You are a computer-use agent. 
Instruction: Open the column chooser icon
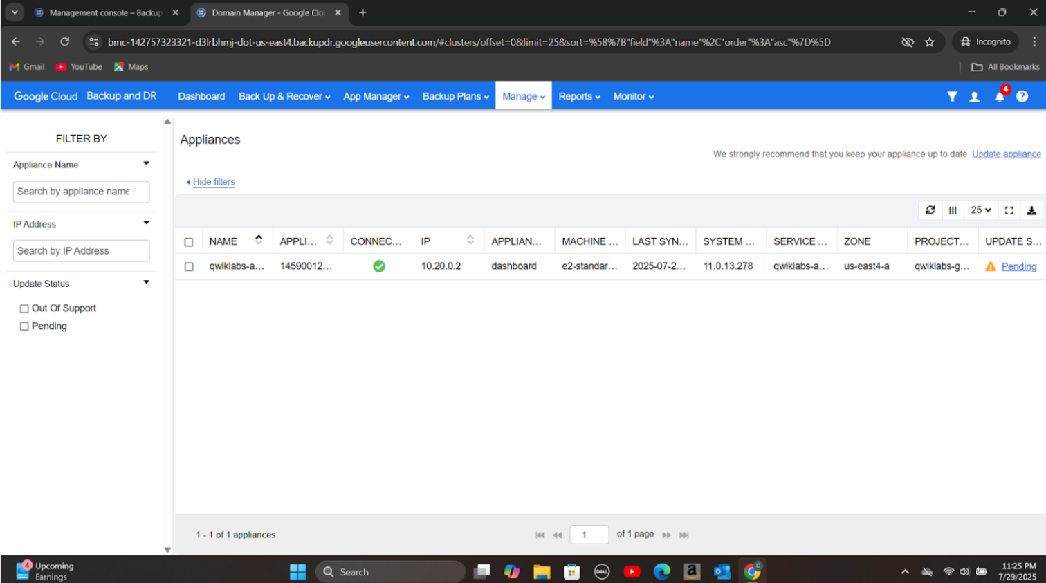pos(953,210)
